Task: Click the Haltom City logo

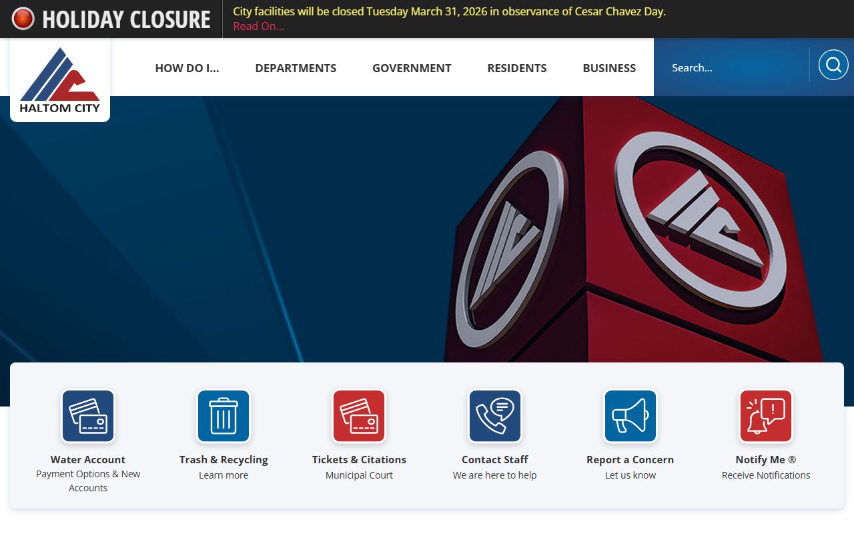Action: tap(60, 80)
